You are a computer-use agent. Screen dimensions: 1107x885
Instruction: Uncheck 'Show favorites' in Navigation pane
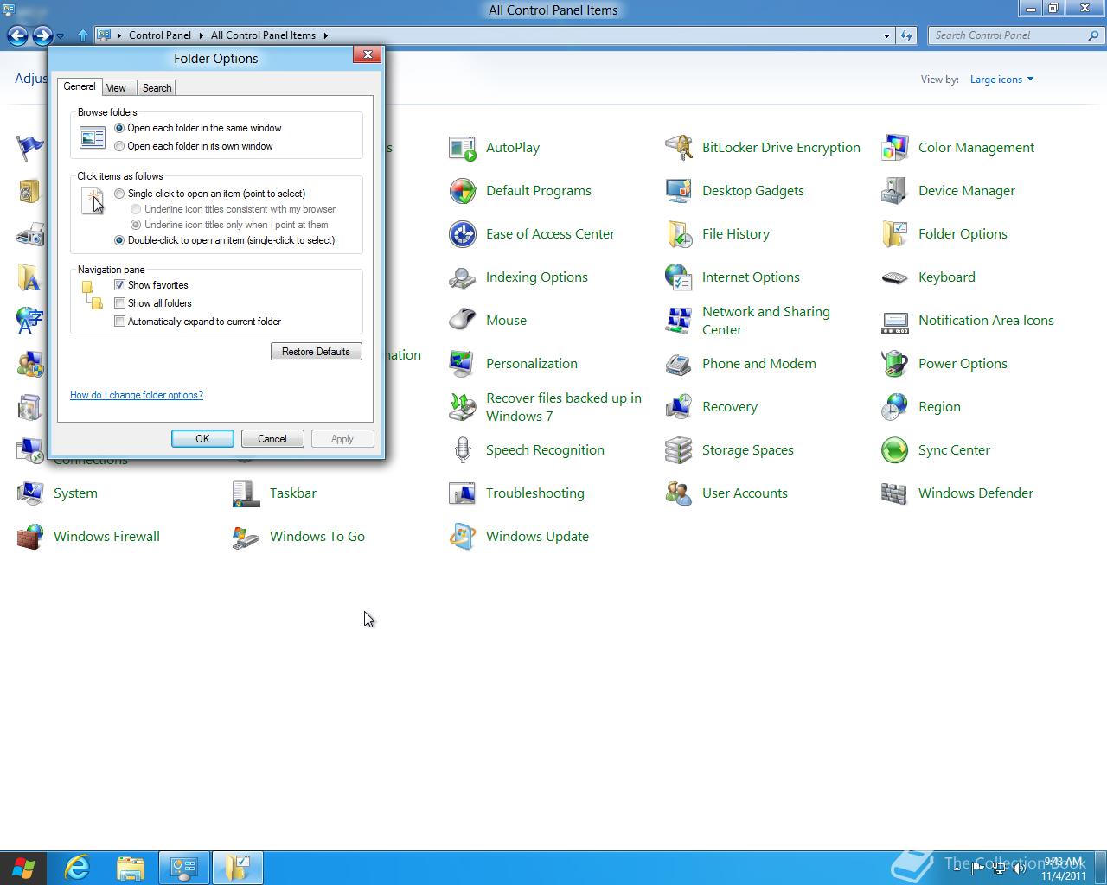(x=119, y=284)
